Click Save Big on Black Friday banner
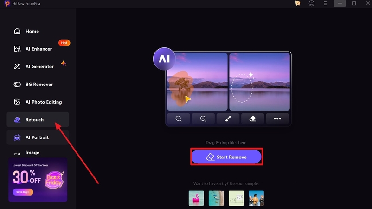Viewport: 372px width, 209px height. coord(23,192)
